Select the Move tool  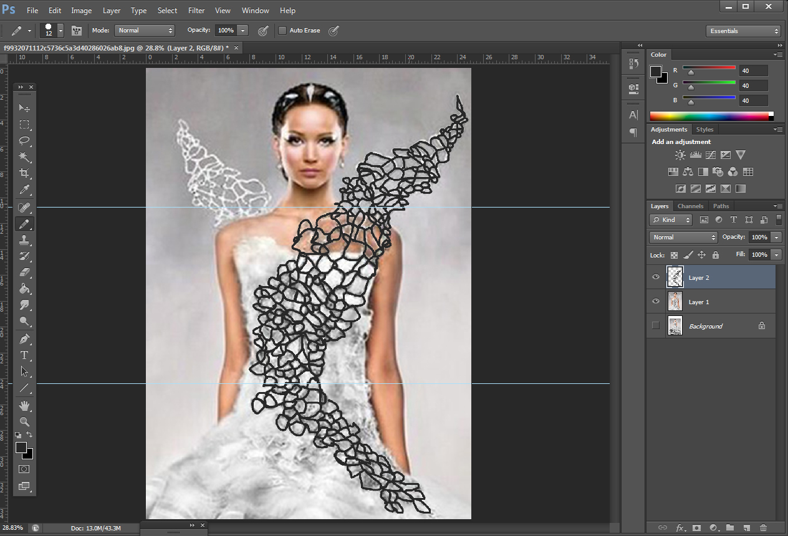(24, 108)
